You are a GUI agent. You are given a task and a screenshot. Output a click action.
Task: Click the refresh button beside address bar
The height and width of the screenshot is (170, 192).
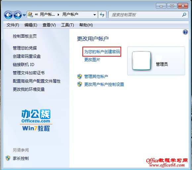[102, 15]
